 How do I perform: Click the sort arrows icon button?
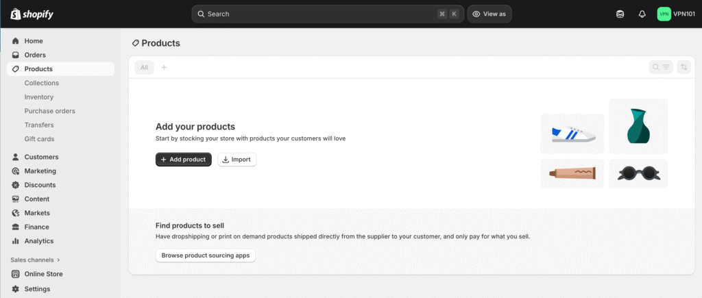[x=683, y=67]
